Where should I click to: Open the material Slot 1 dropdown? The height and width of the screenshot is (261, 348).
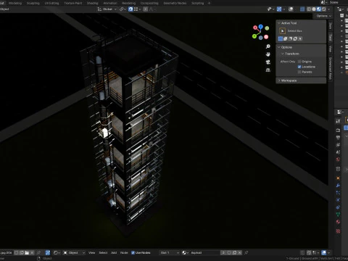coord(170,252)
